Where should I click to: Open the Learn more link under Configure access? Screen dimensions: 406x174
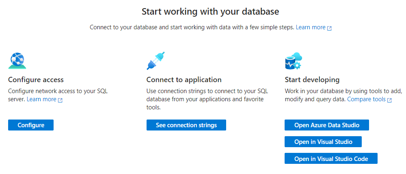(x=41, y=99)
